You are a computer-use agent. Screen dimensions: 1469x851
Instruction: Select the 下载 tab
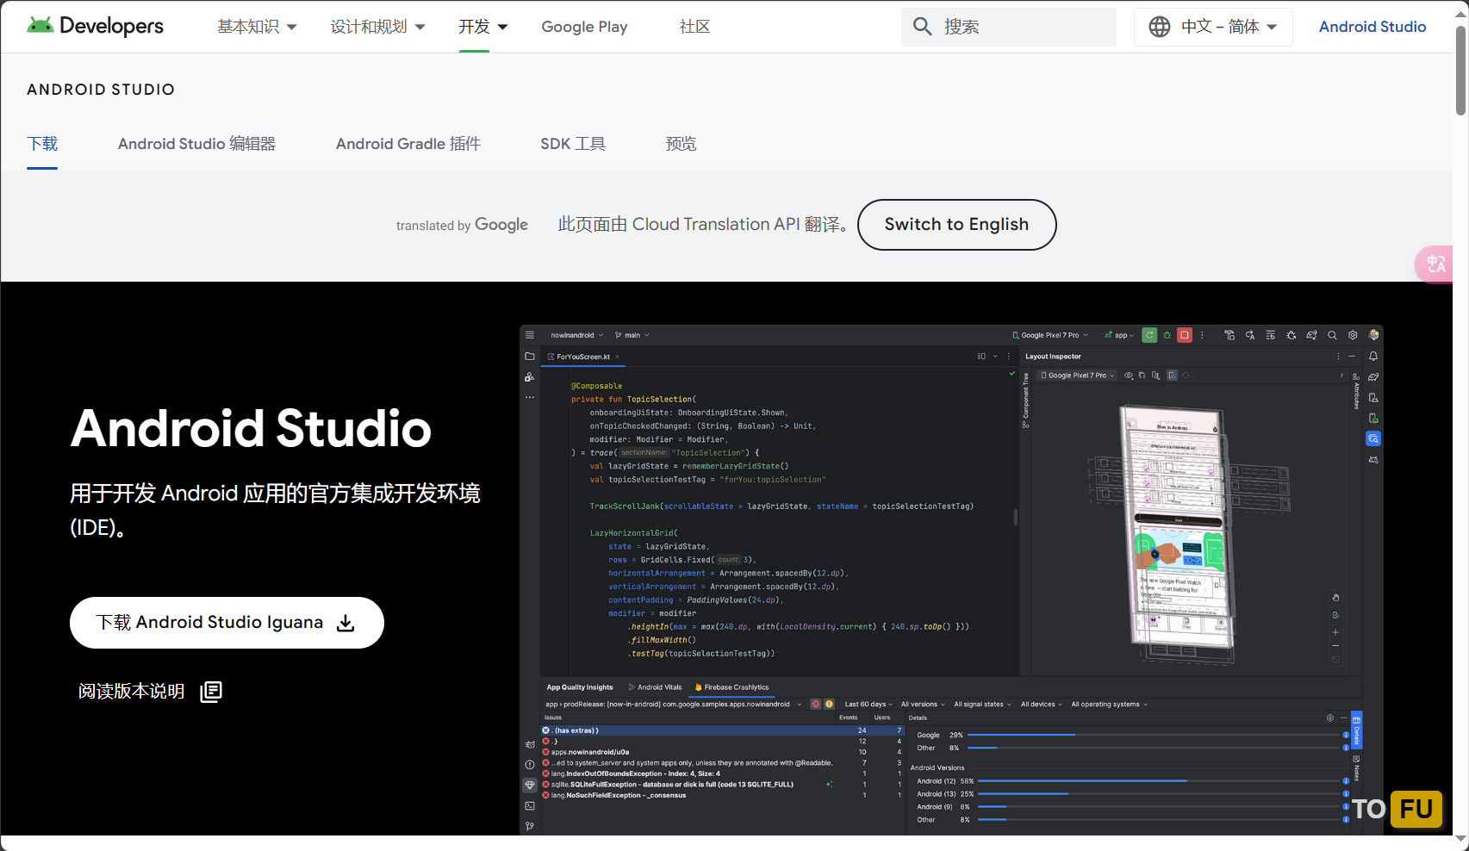coord(42,144)
